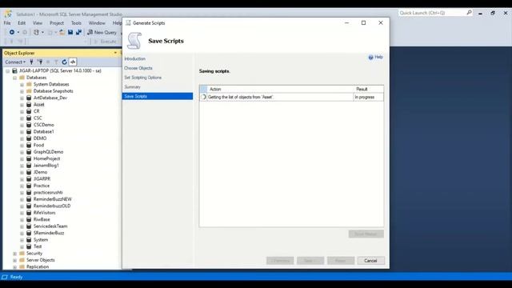Screen dimensions: 512x288
Task: Expand the GraphQLDemo database node
Action: coord(22,152)
